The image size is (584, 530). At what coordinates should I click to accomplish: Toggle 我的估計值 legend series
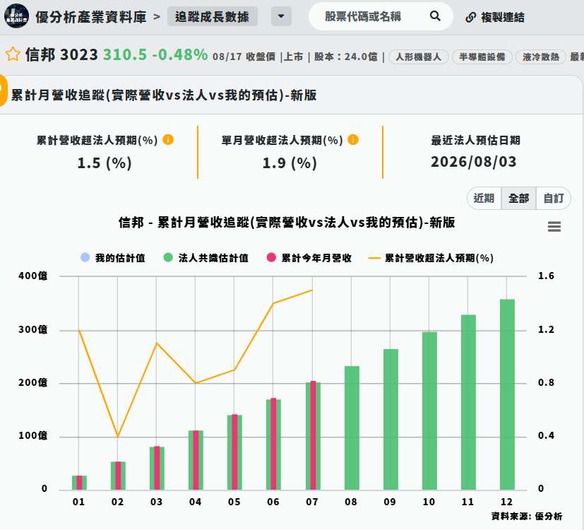point(113,258)
